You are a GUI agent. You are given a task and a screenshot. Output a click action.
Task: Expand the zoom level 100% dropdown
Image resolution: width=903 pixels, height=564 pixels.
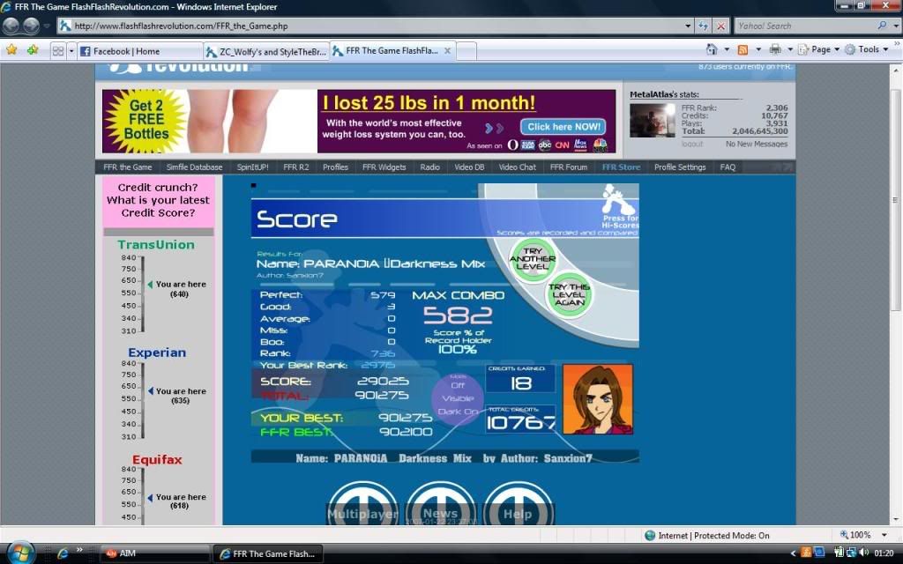pos(862,535)
